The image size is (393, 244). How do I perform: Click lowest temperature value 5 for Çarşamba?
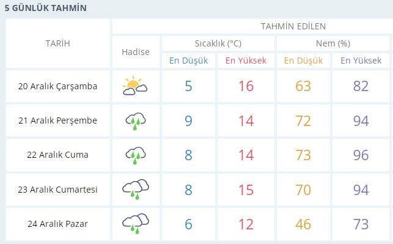coord(188,86)
